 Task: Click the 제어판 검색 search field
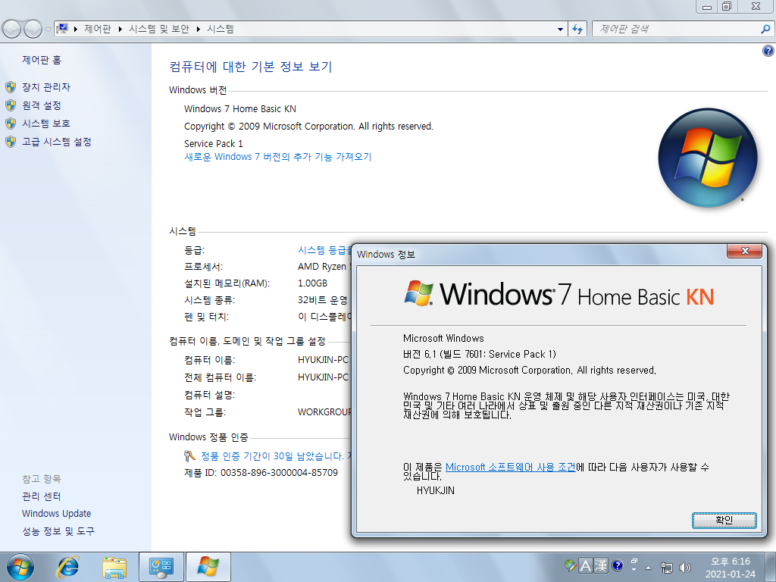[675, 30]
